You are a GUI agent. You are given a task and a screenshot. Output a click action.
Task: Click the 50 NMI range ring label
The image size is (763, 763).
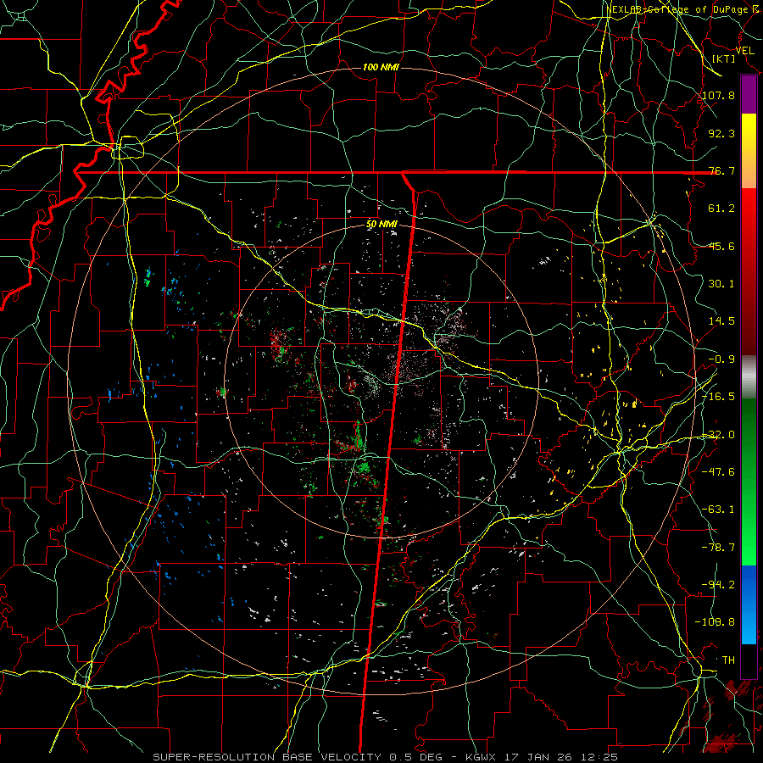coord(381,225)
